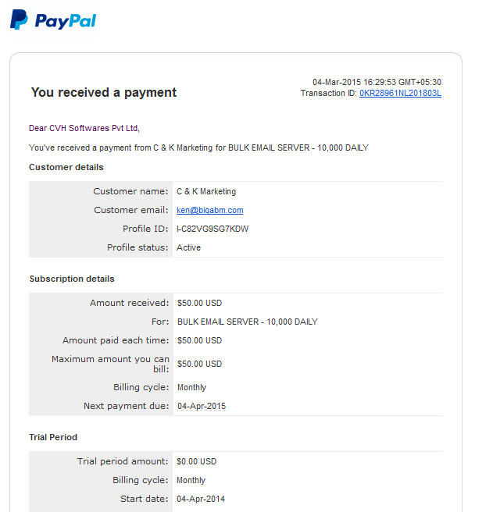
Task: Select the "You received a payment" heading
Action: click(x=104, y=92)
